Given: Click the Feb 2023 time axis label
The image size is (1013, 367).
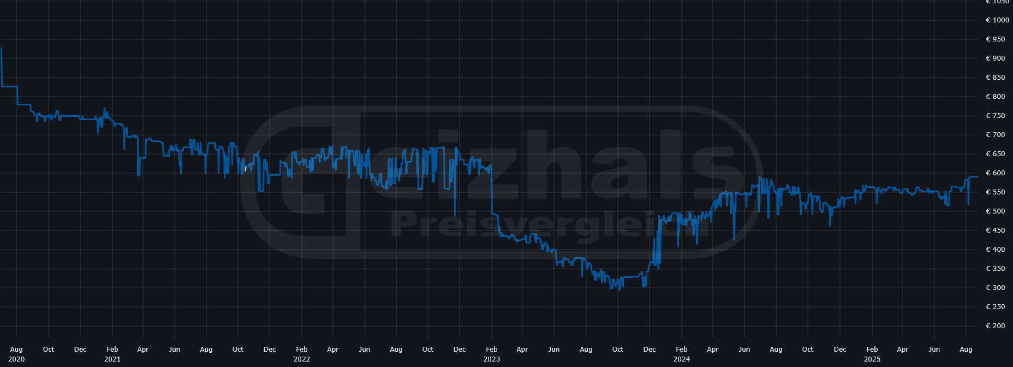Looking at the screenshot, I should (492, 354).
